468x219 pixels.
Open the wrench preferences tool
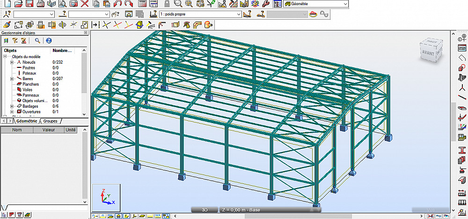[266, 4]
